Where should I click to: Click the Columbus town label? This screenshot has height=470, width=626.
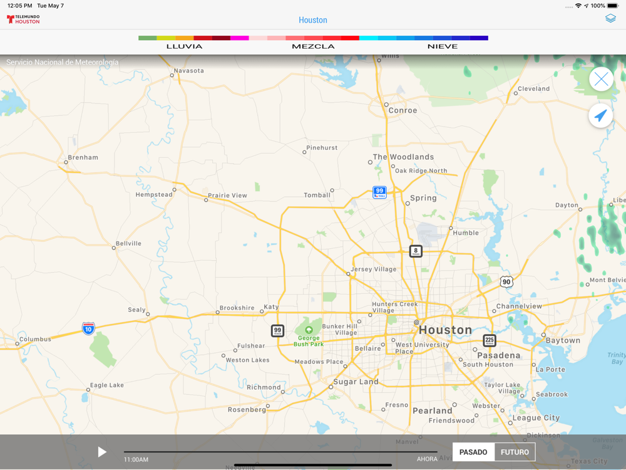click(x=35, y=339)
